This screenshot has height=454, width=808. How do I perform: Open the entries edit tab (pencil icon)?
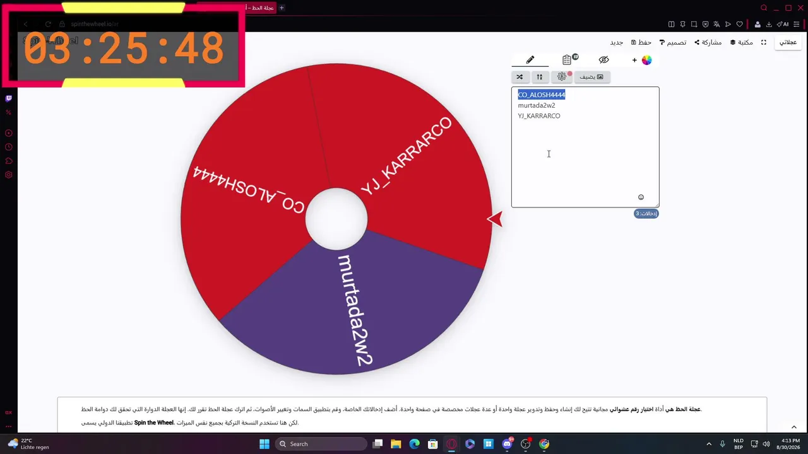530,60
